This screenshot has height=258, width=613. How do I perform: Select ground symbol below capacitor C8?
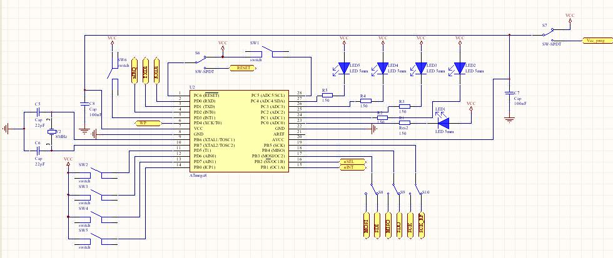(x=84, y=131)
